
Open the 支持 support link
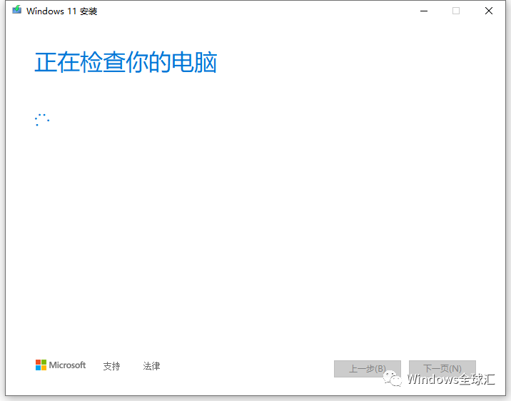point(111,366)
